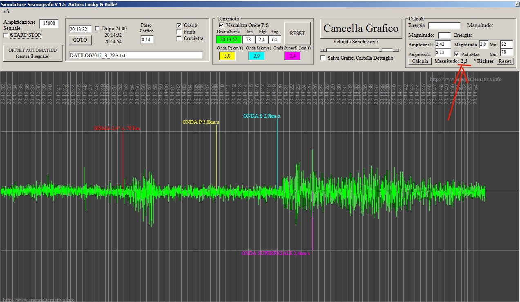The image size is (520, 302).
Task: Toggle the AutoMax checkbox
Action: point(457,54)
